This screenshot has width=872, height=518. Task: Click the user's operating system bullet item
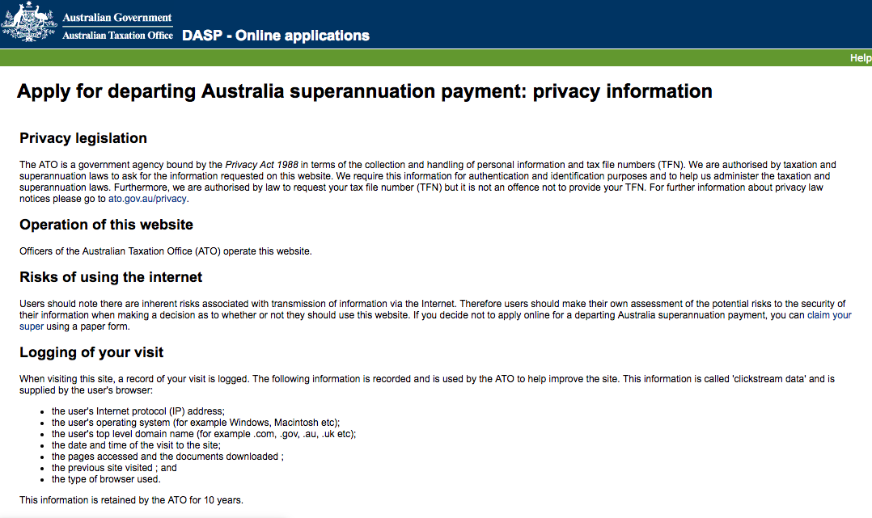(196, 423)
